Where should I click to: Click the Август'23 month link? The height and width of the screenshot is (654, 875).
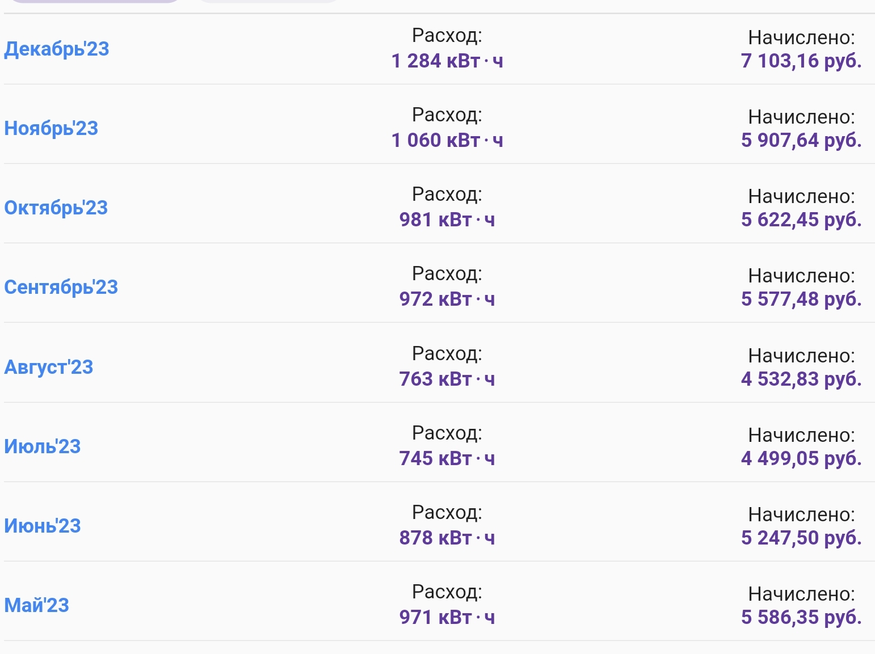click(48, 367)
